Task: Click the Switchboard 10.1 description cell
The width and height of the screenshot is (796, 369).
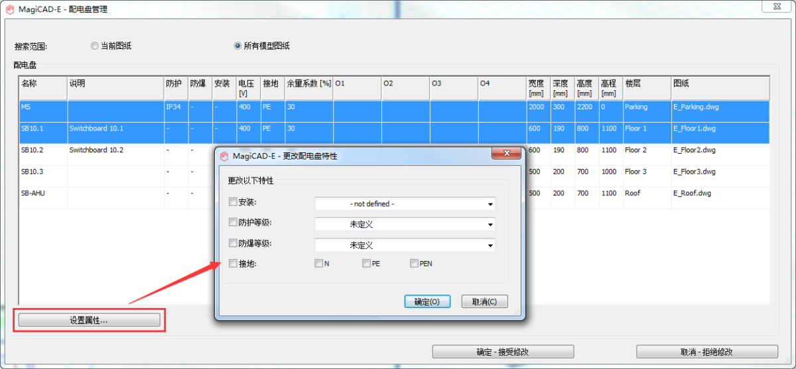Action: tap(115, 132)
